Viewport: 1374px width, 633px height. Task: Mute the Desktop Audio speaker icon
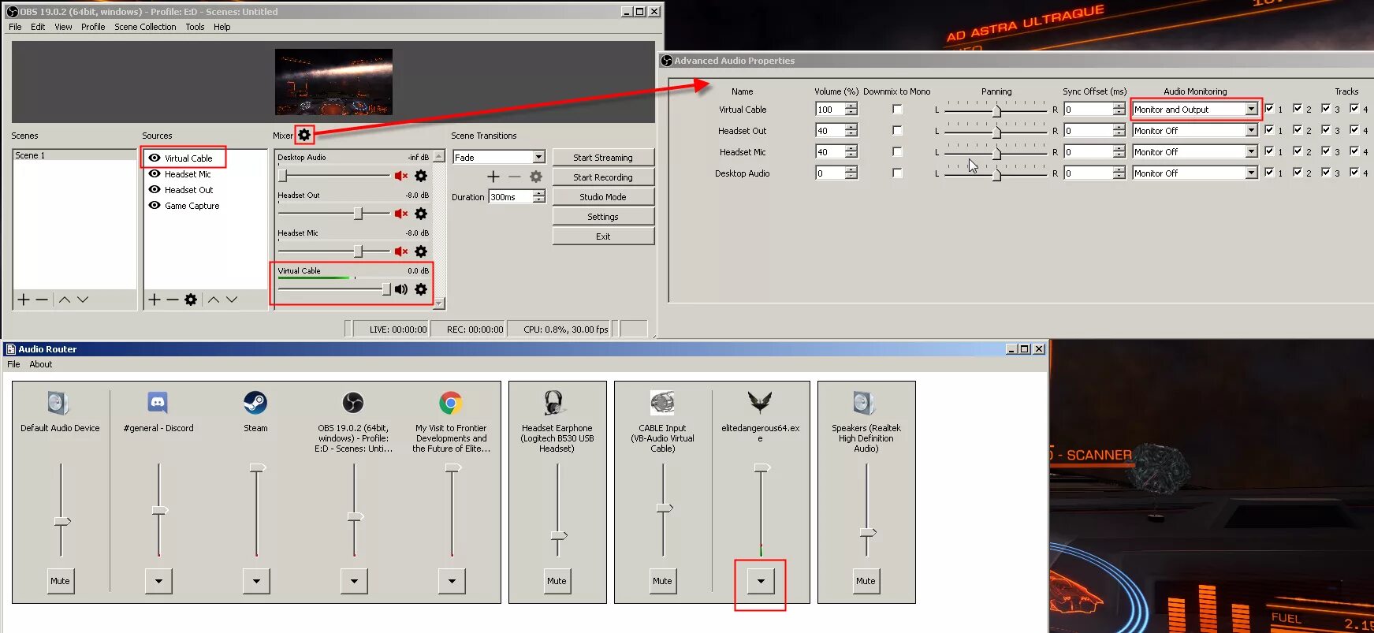[401, 176]
